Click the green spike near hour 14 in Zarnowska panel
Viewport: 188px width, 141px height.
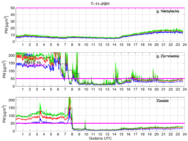click(x=115, y=64)
